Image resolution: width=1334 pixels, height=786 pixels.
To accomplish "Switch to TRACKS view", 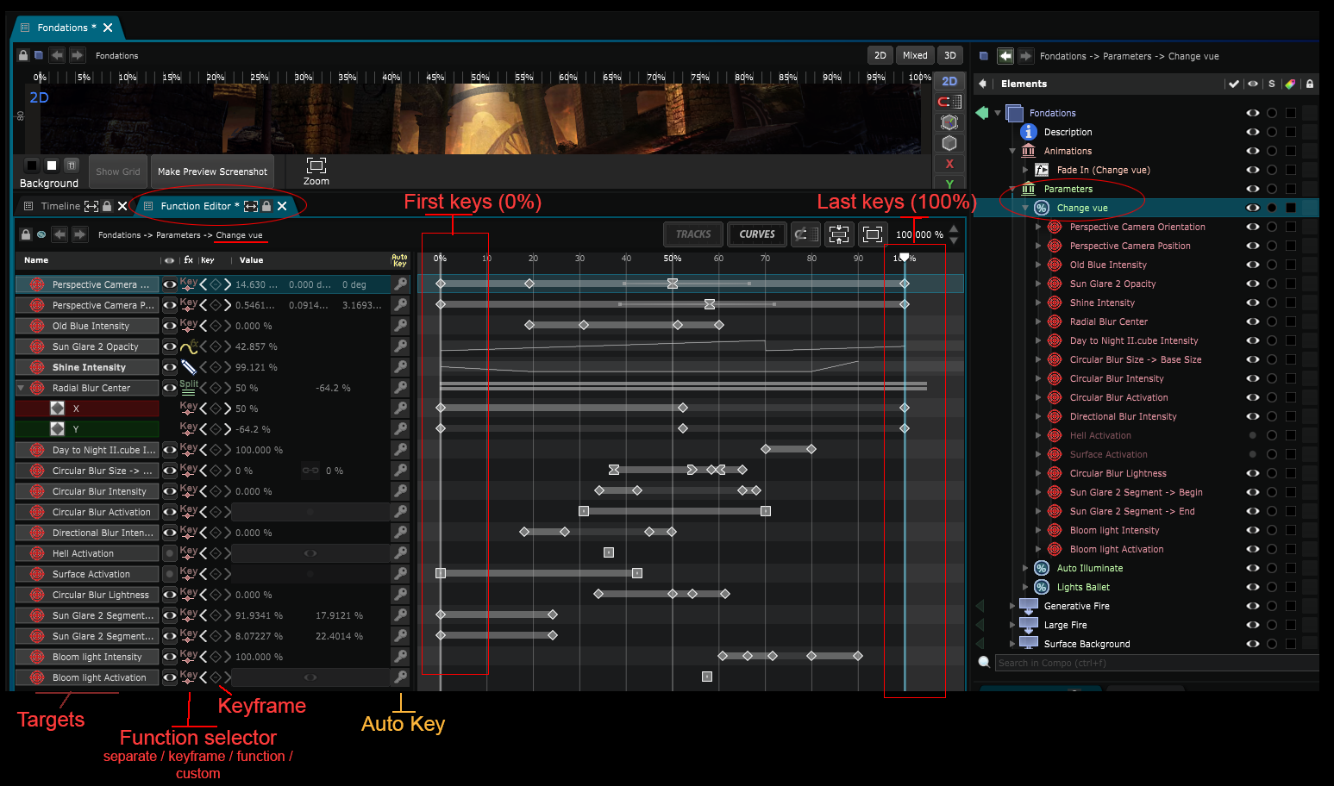I will pos(693,234).
